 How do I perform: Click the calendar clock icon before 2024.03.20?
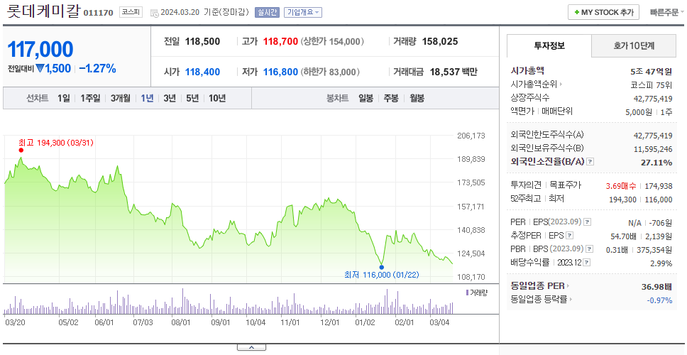(x=154, y=13)
